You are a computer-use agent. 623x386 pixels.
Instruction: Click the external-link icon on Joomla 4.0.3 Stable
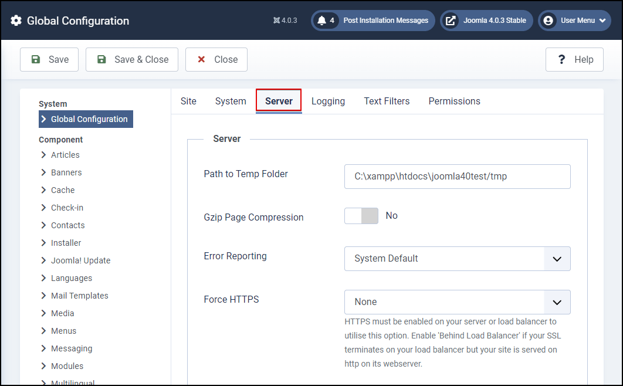tap(451, 20)
